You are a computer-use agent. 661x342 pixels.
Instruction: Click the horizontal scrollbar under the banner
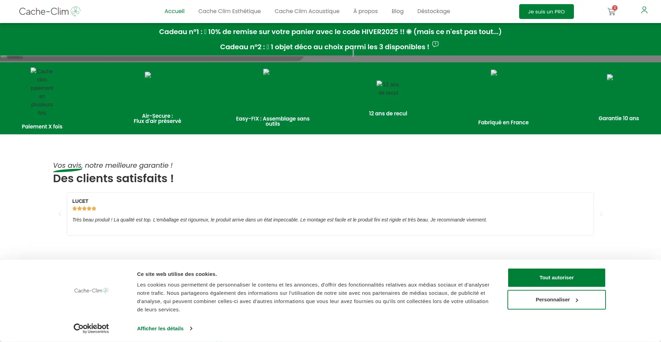click(x=151, y=58)
